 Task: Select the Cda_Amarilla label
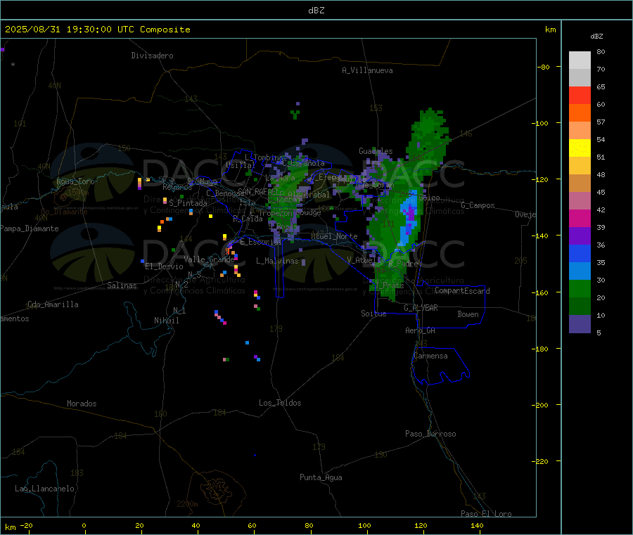(x=53, y=304)
